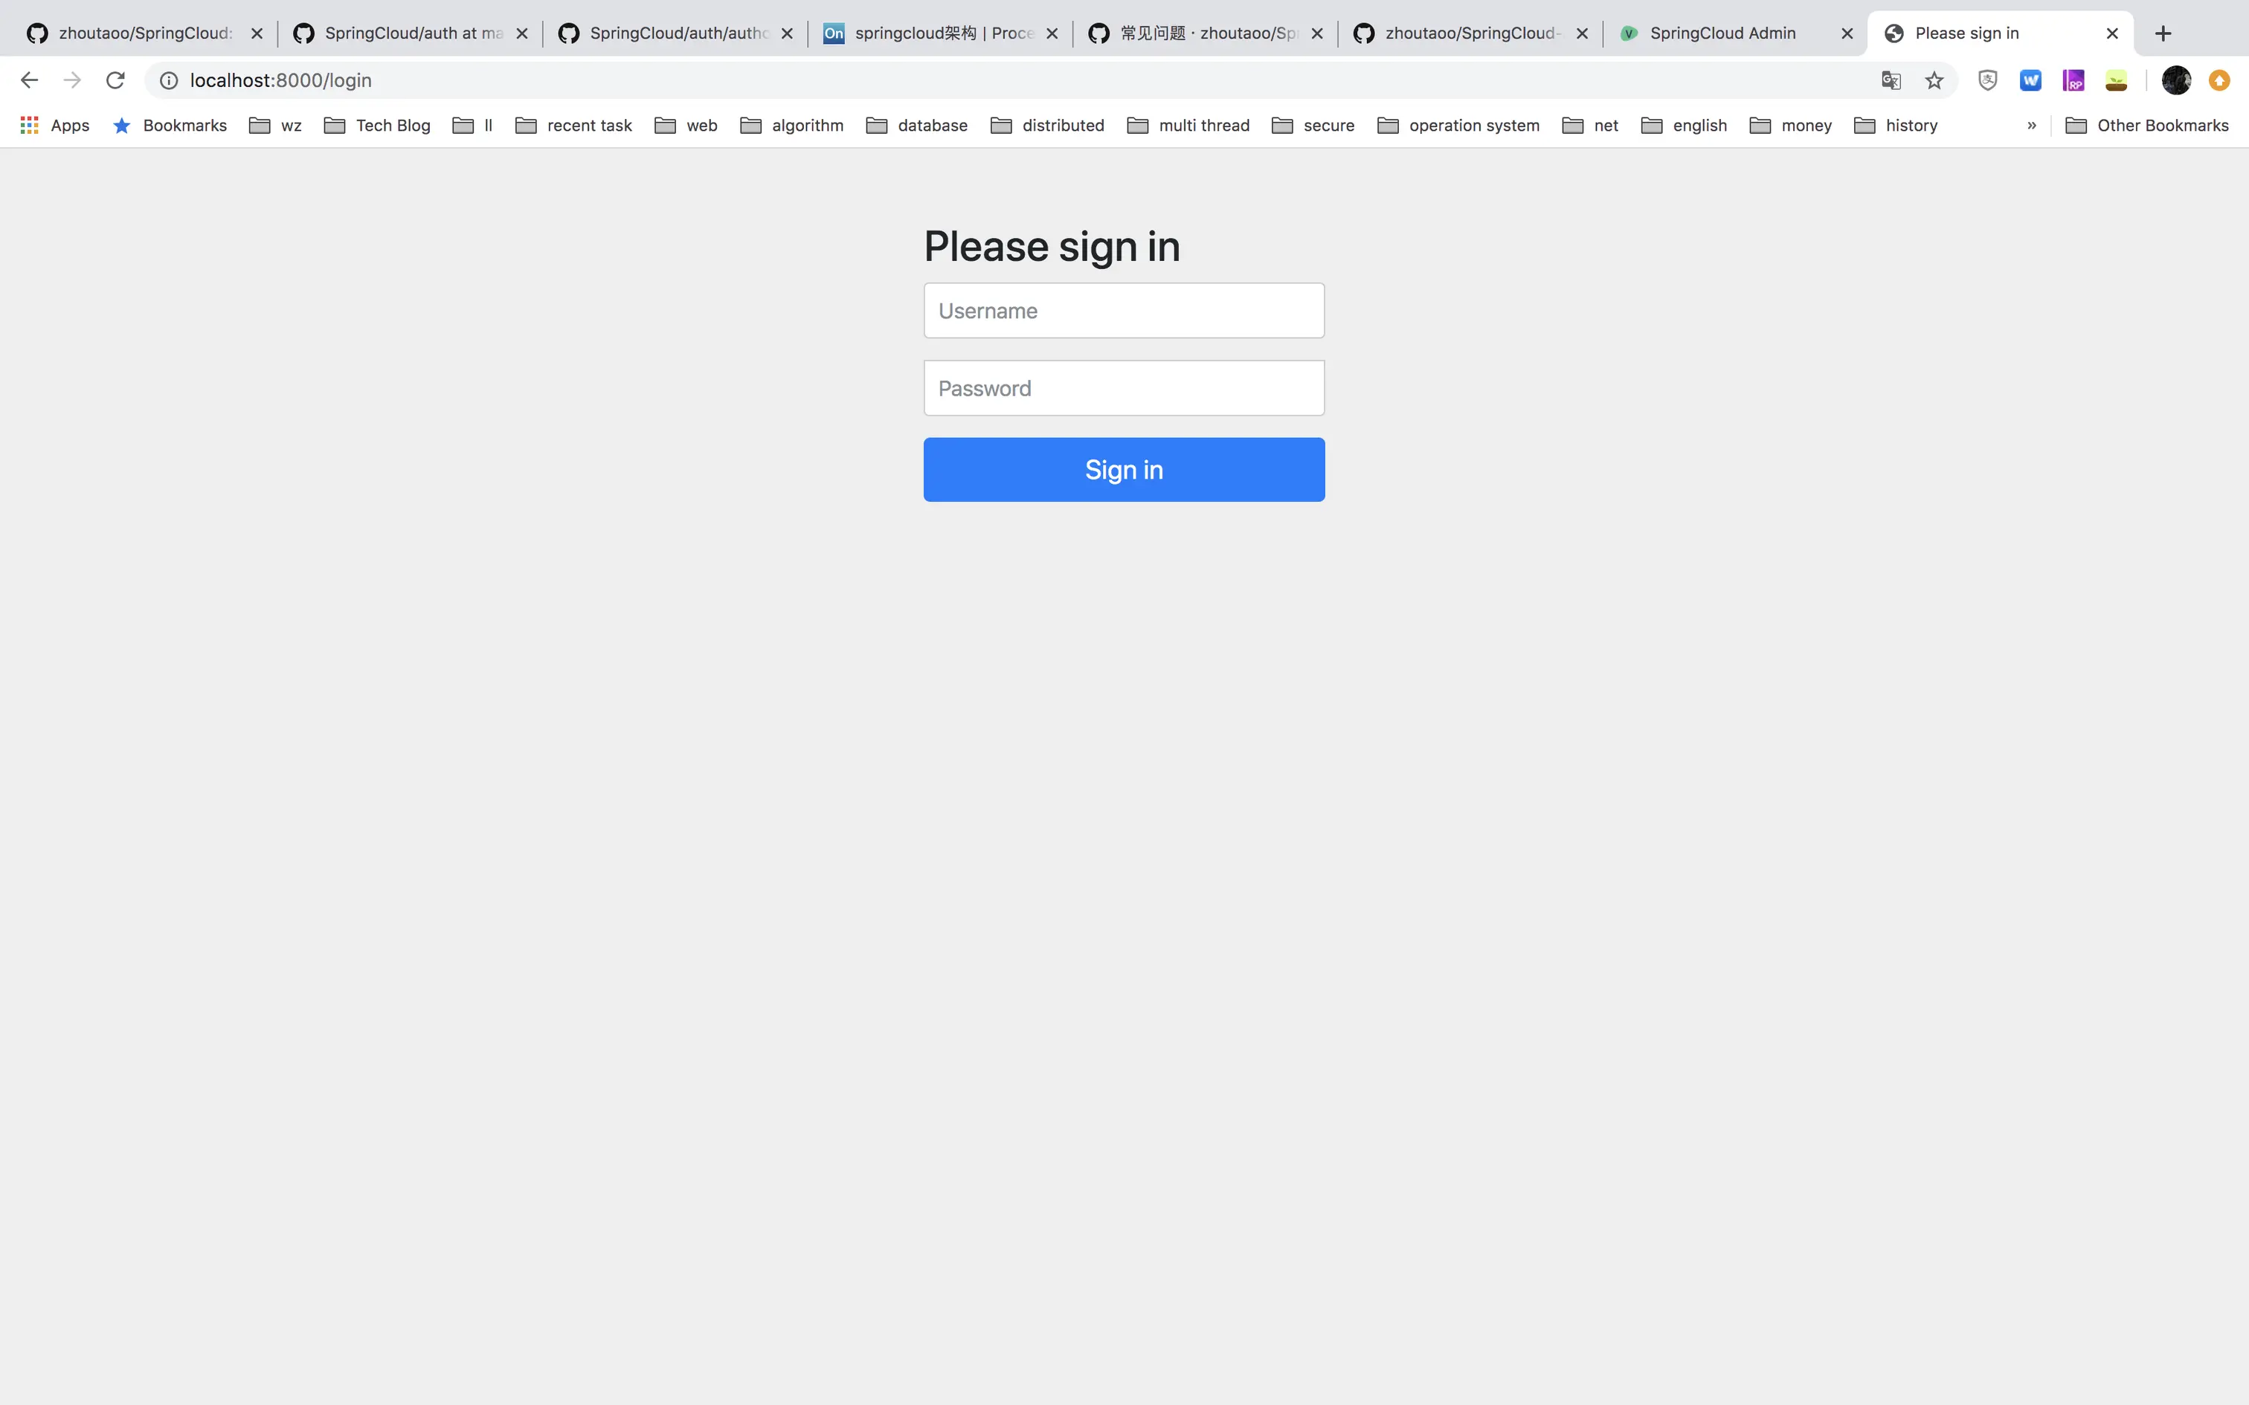Expand the hidden bookmarks overflow chevron

[2032, 126]
